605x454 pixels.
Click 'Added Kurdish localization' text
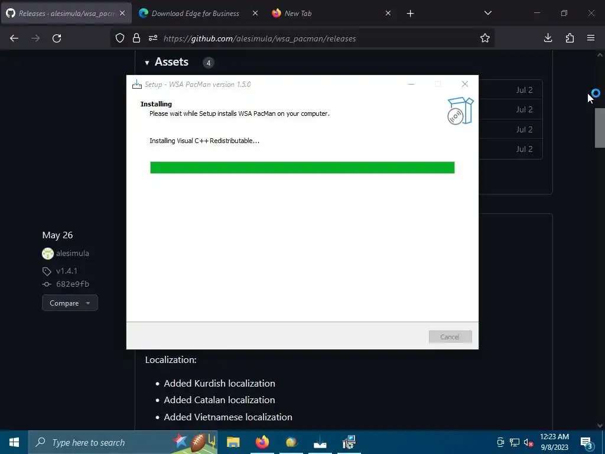[x=220, y=383]
